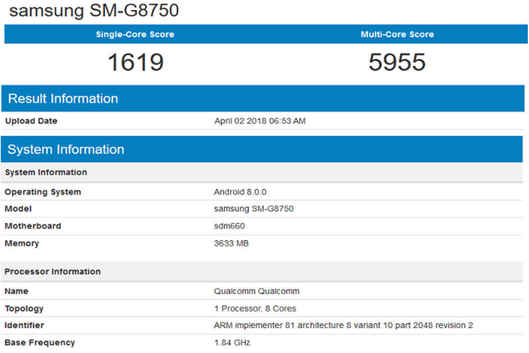Select the 1.84 GHz base frequency value
The height and width of the screenshot is (353, 529).
(233, 342)
